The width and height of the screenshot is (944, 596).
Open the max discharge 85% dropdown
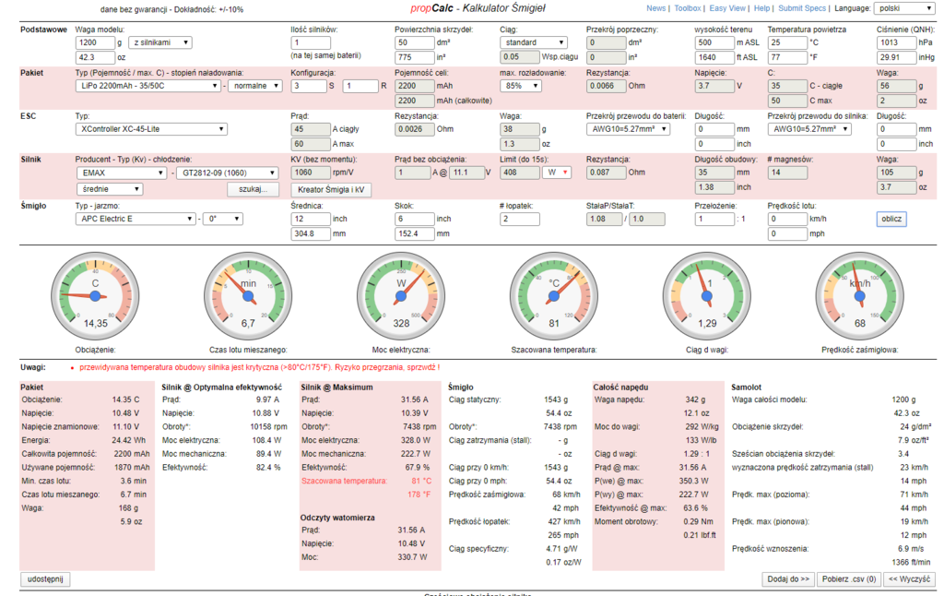click(534, 86)
